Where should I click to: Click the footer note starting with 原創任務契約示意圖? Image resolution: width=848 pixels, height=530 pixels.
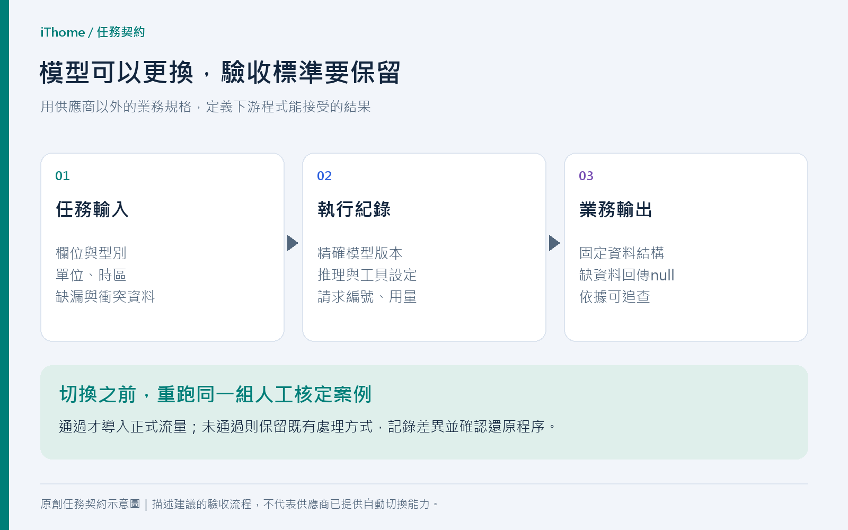click(x=240, y=504)
